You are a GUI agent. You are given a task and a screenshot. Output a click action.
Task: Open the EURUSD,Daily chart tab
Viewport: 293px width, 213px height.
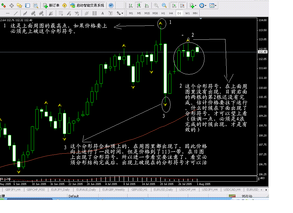(163, 190)
